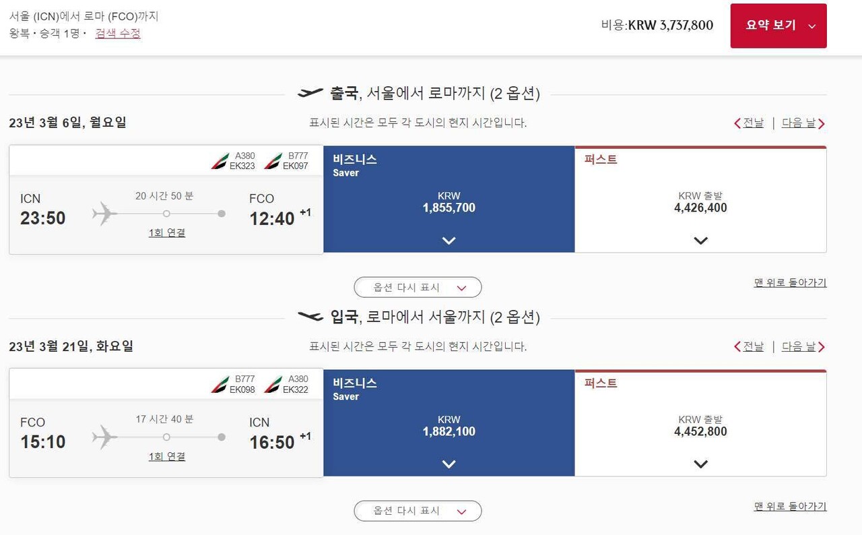View the 1회 연결 connection details for the outbound flight
Screen dimensions: 862x535
tap(166, 232)
